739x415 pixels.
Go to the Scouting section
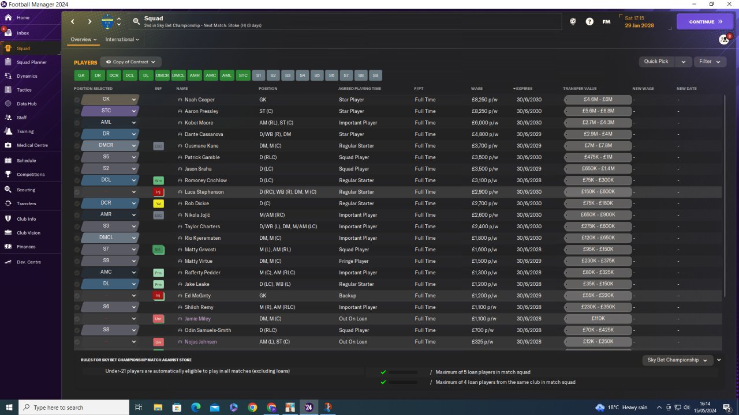pyautogui.click(x=26, y=190)
